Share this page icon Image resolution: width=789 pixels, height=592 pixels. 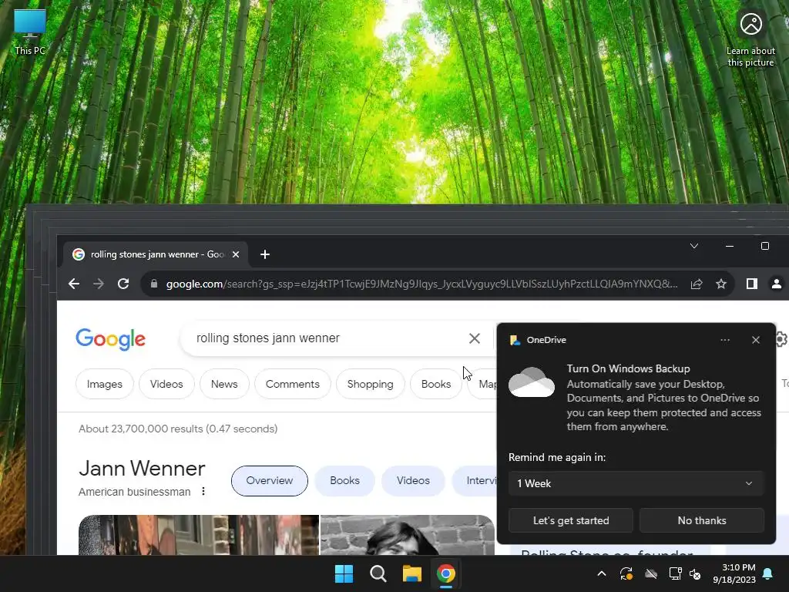coord(697,284)
